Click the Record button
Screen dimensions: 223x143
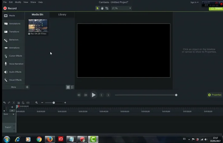pyautogui.click(x=10, y=8)
